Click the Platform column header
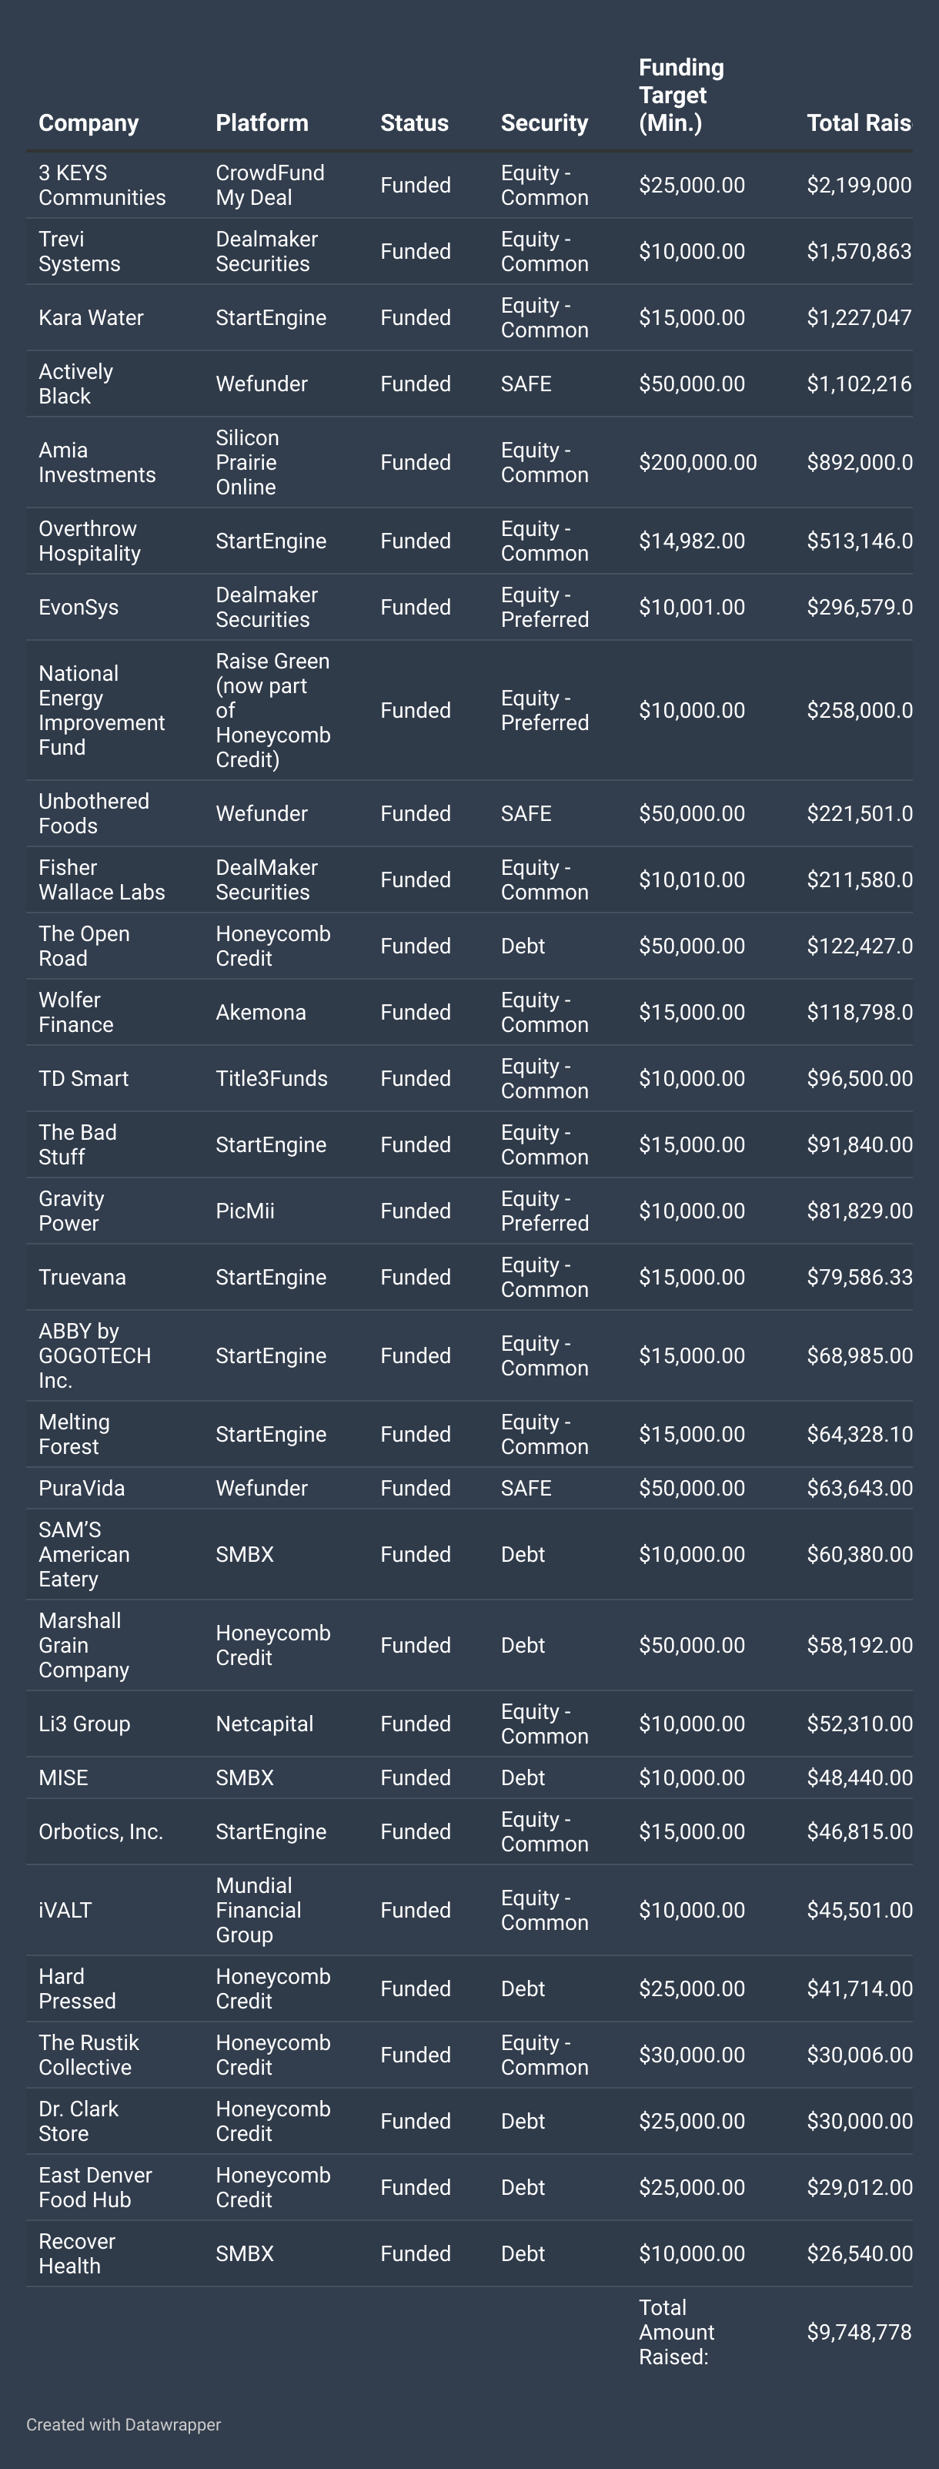Screen dimensions: 939x2469 [262, 122]
